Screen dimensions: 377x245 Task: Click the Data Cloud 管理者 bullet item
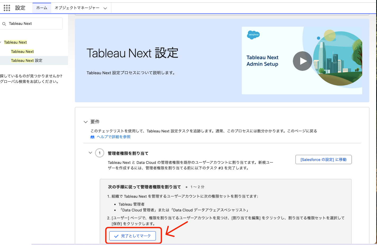pos(184,210)
